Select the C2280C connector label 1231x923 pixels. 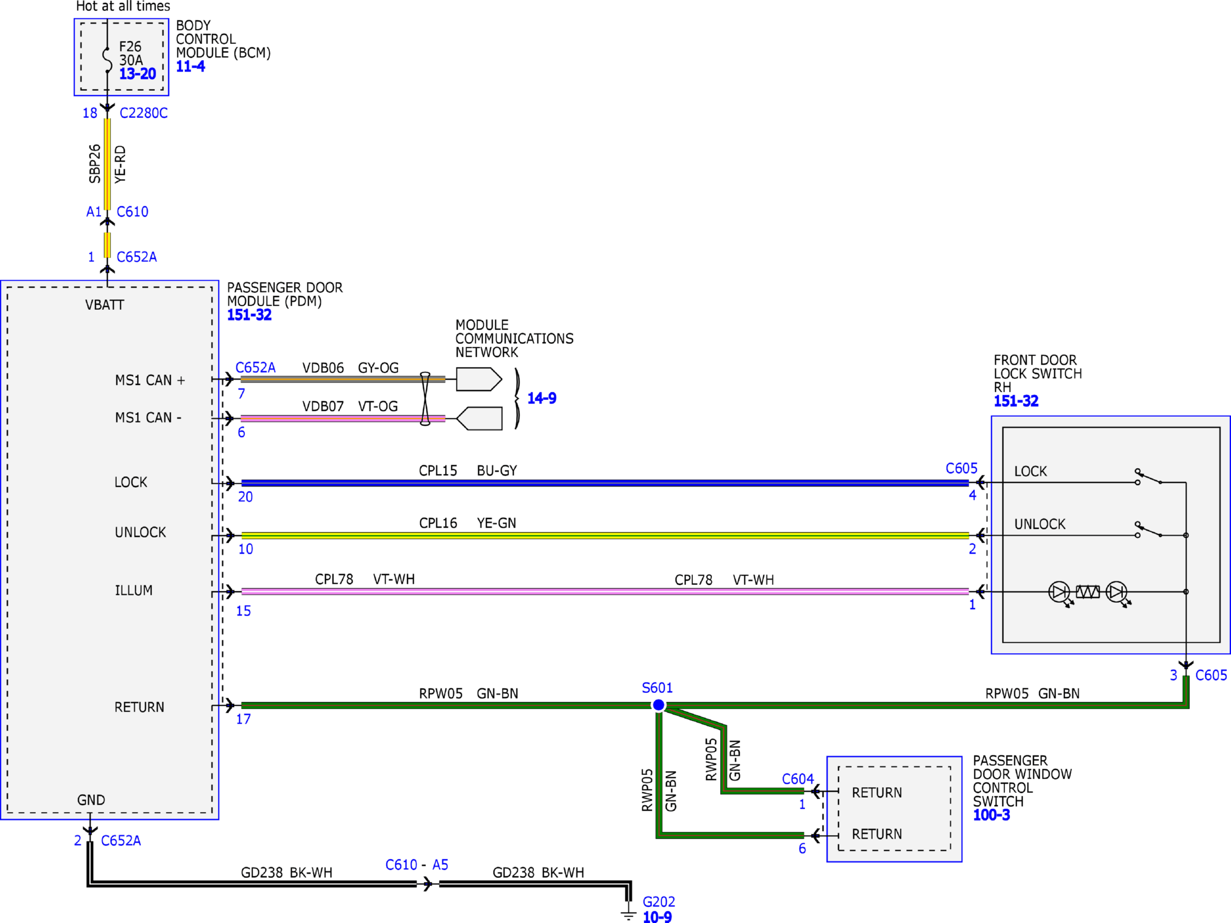(143, 113)
